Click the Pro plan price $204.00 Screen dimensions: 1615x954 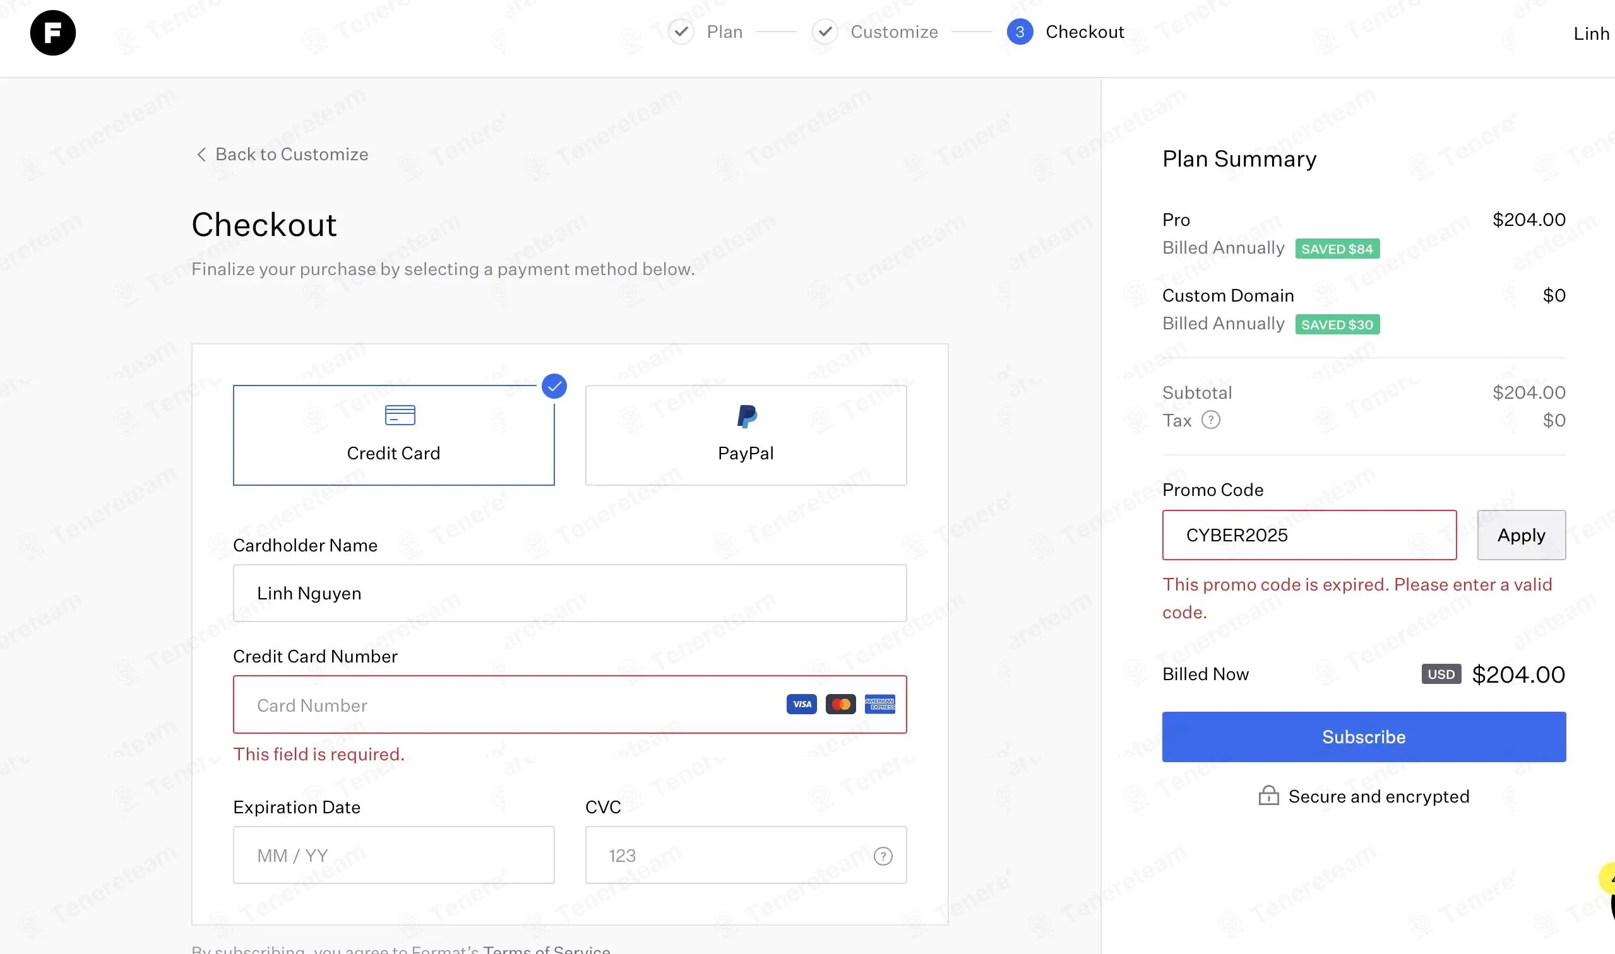click(x=1529, y=220)
